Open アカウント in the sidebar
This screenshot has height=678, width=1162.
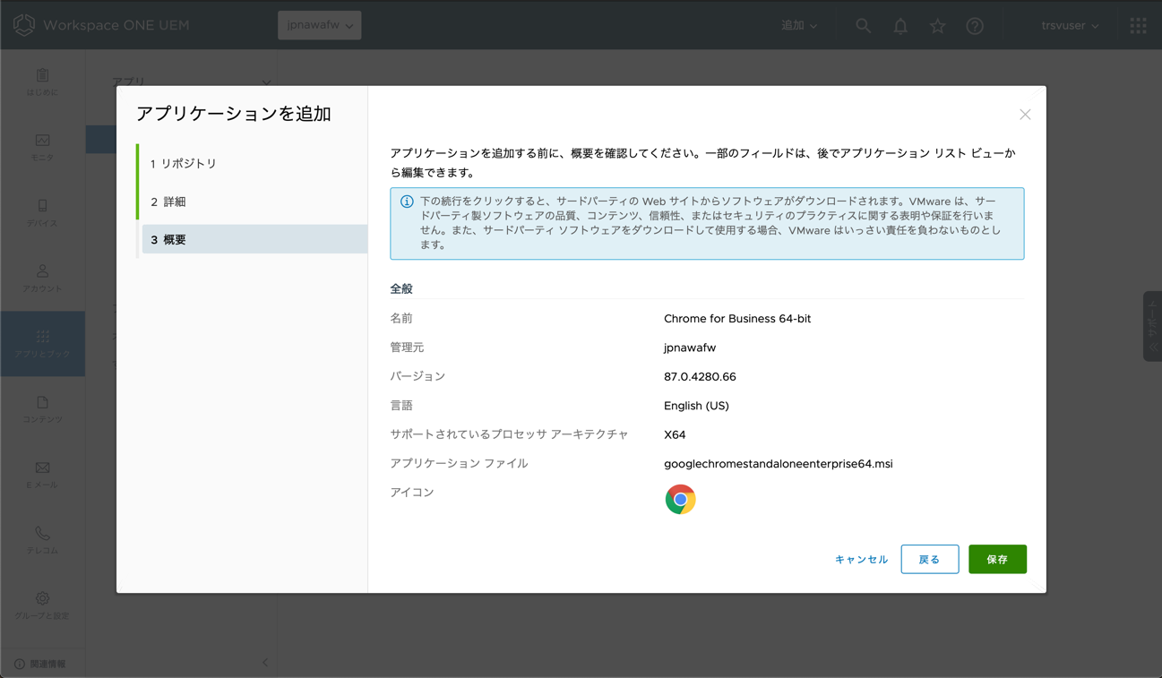click(x=42, y=279)
